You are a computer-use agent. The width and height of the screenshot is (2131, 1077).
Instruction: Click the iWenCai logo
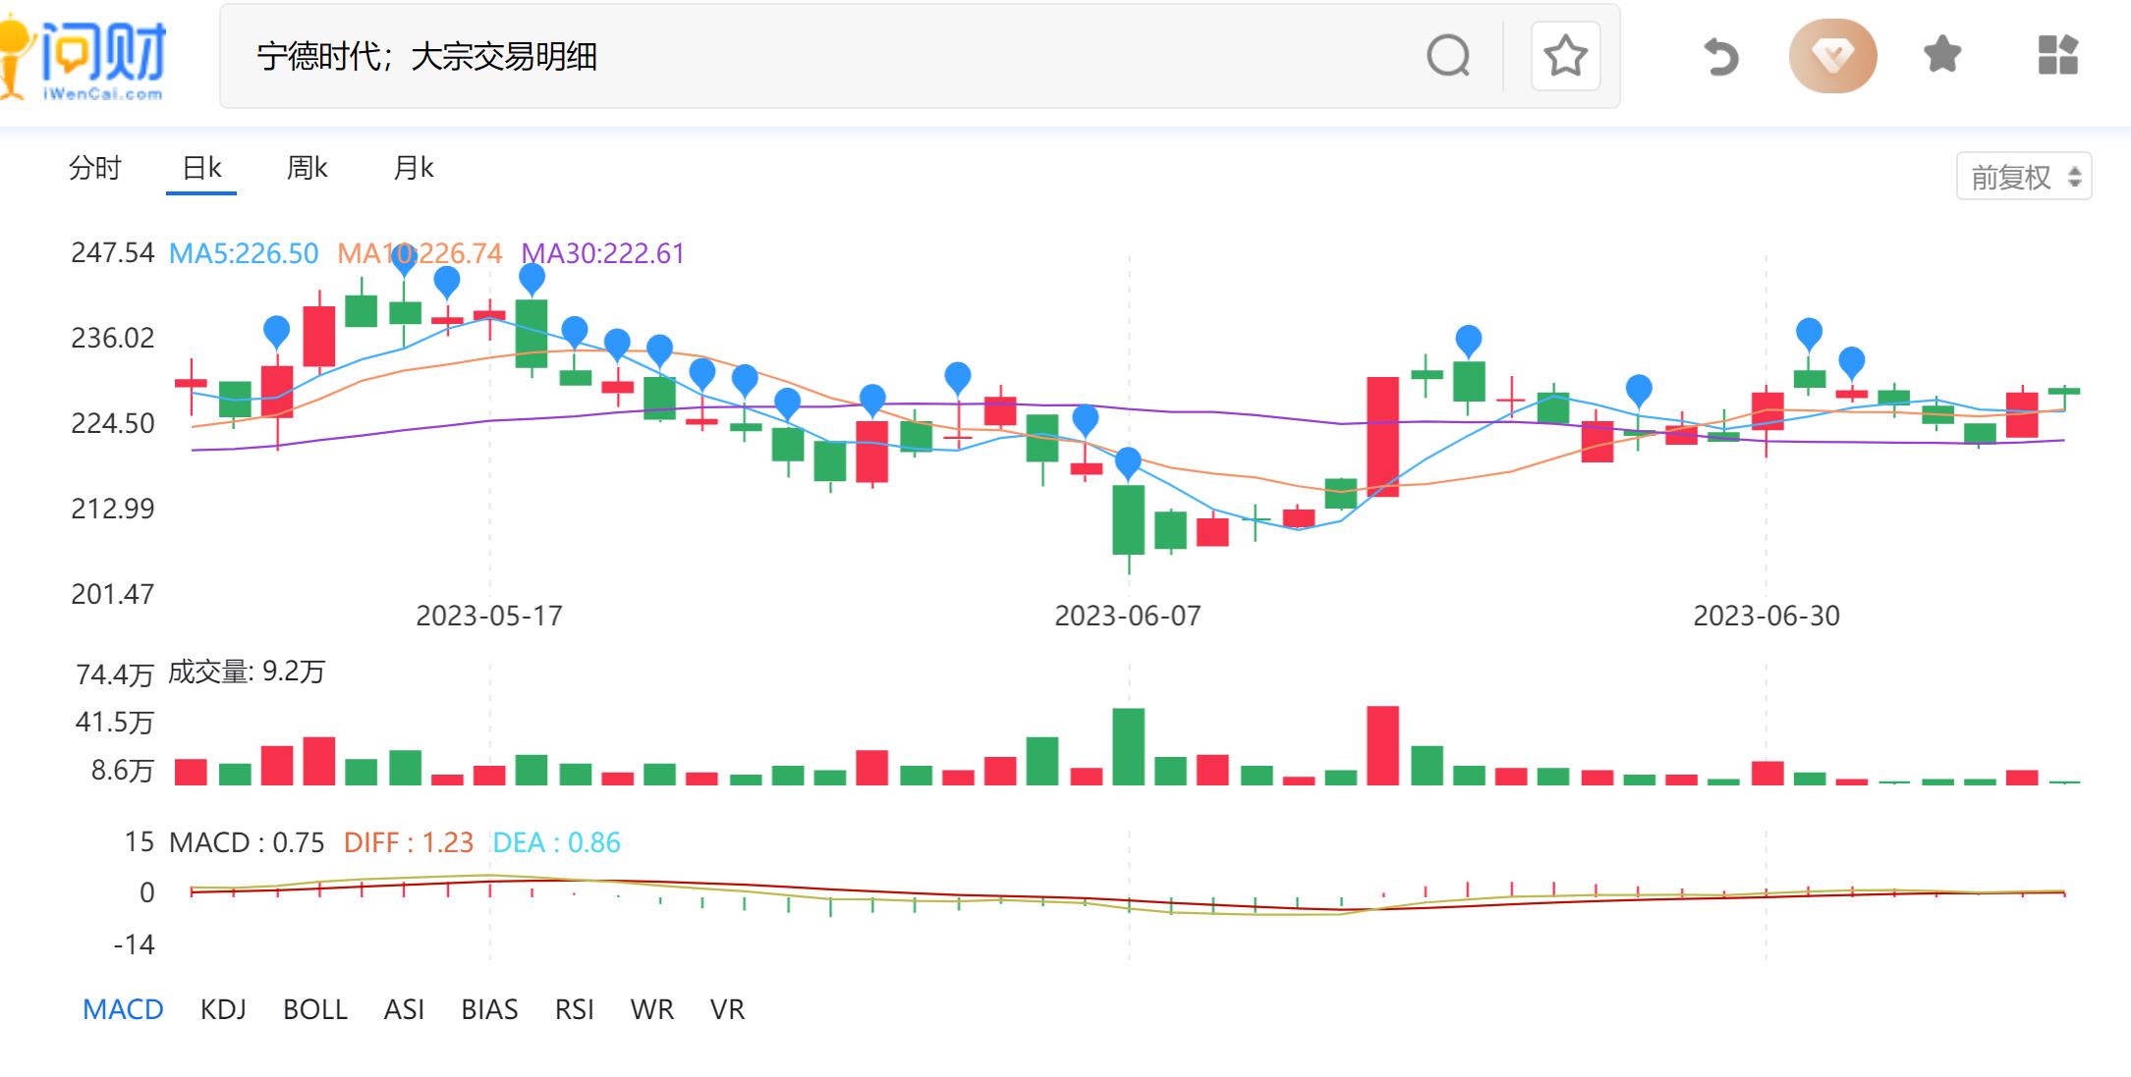click(x=88, y=56)
